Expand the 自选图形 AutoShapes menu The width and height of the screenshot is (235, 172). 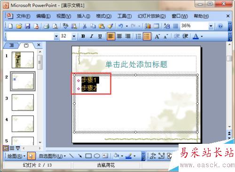point(52,156)
